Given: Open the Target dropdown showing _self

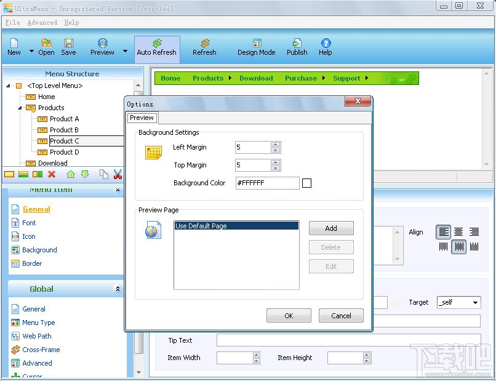Looking at the screenshot, I should point(458,302).
